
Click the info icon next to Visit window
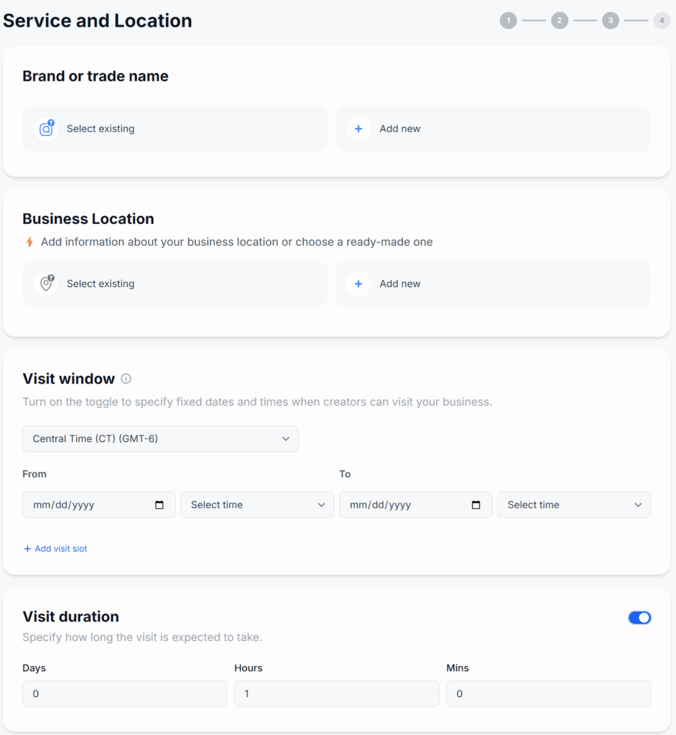[x=126, y=379]
